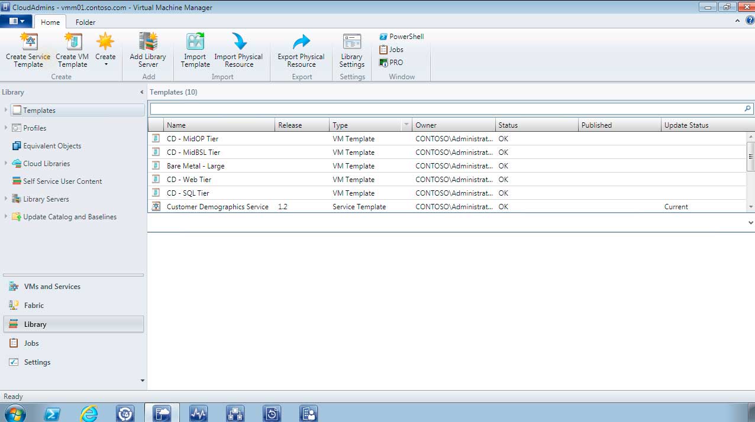Collapse the ribbon with the caret

(x=737, y=21)
